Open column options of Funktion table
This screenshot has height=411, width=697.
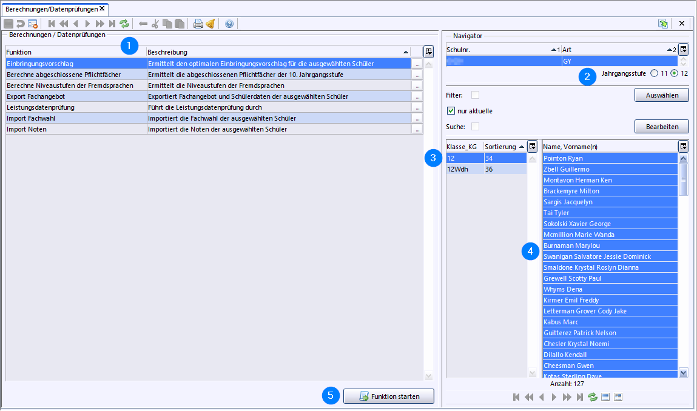pyautogui.click(x=428, y=52)
